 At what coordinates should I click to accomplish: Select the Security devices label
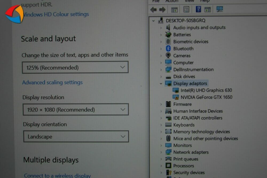pyautogui.click(x=189, y=173)
